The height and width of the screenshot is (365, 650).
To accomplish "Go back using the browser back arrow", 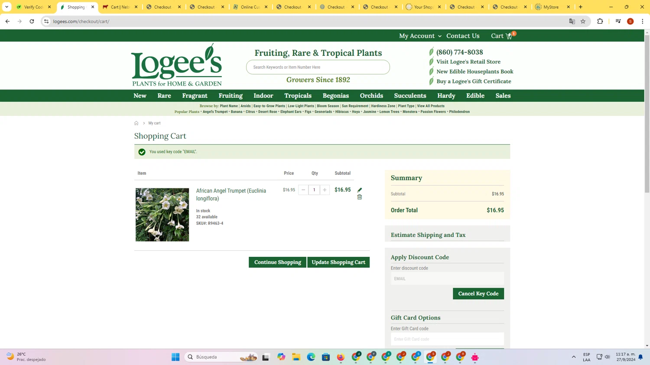I will 7,21.
